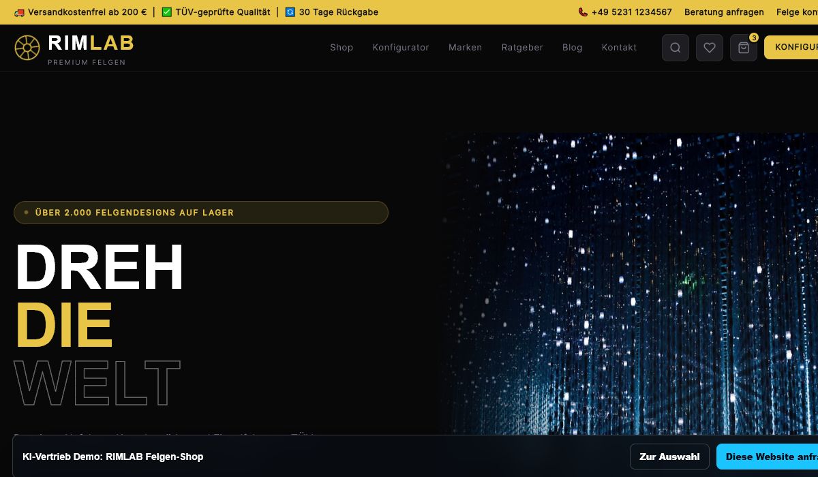The width and height of the screenshot is (818, 477).
Task: Click the blue Diese Website anfragen button
Action: [x=768, y=457]
